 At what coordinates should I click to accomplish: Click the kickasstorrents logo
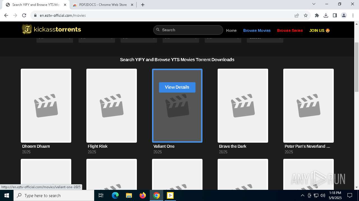pos(52,29)
